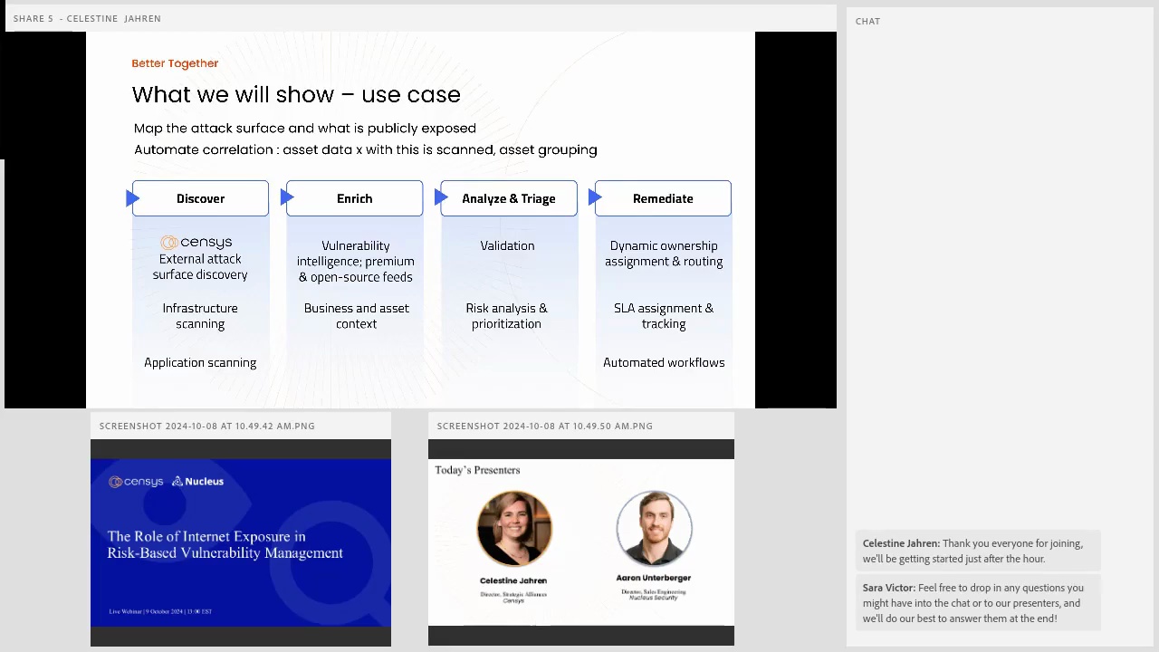Screen dimensions: 1159x652
Task: Click the 'Automate correlation' line on the slide
Action: click(x=366, y=149)
